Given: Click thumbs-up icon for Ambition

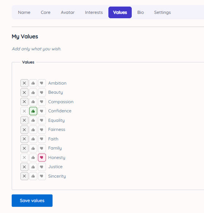Looking at the screenshot, I should [x=33, y=83].
